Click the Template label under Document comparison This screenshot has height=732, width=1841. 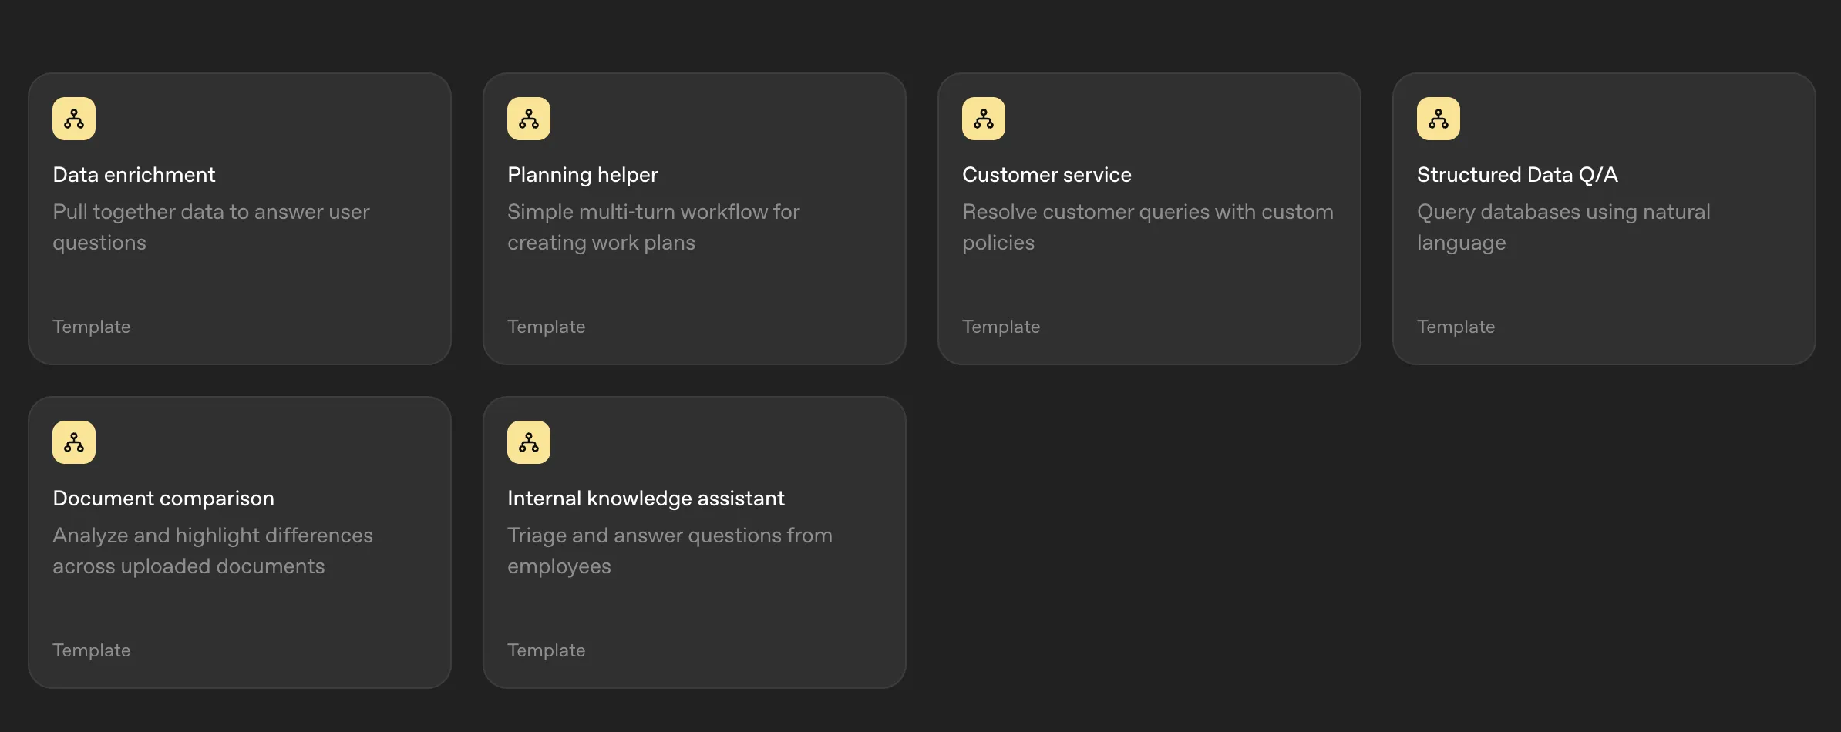[x=91, y=650]
